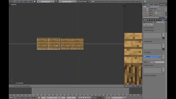Click the Scene name field

pos(65,1)
